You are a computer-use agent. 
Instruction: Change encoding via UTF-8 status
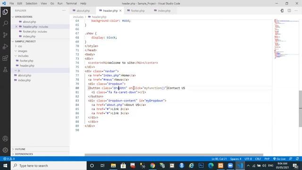coord(248,159)
